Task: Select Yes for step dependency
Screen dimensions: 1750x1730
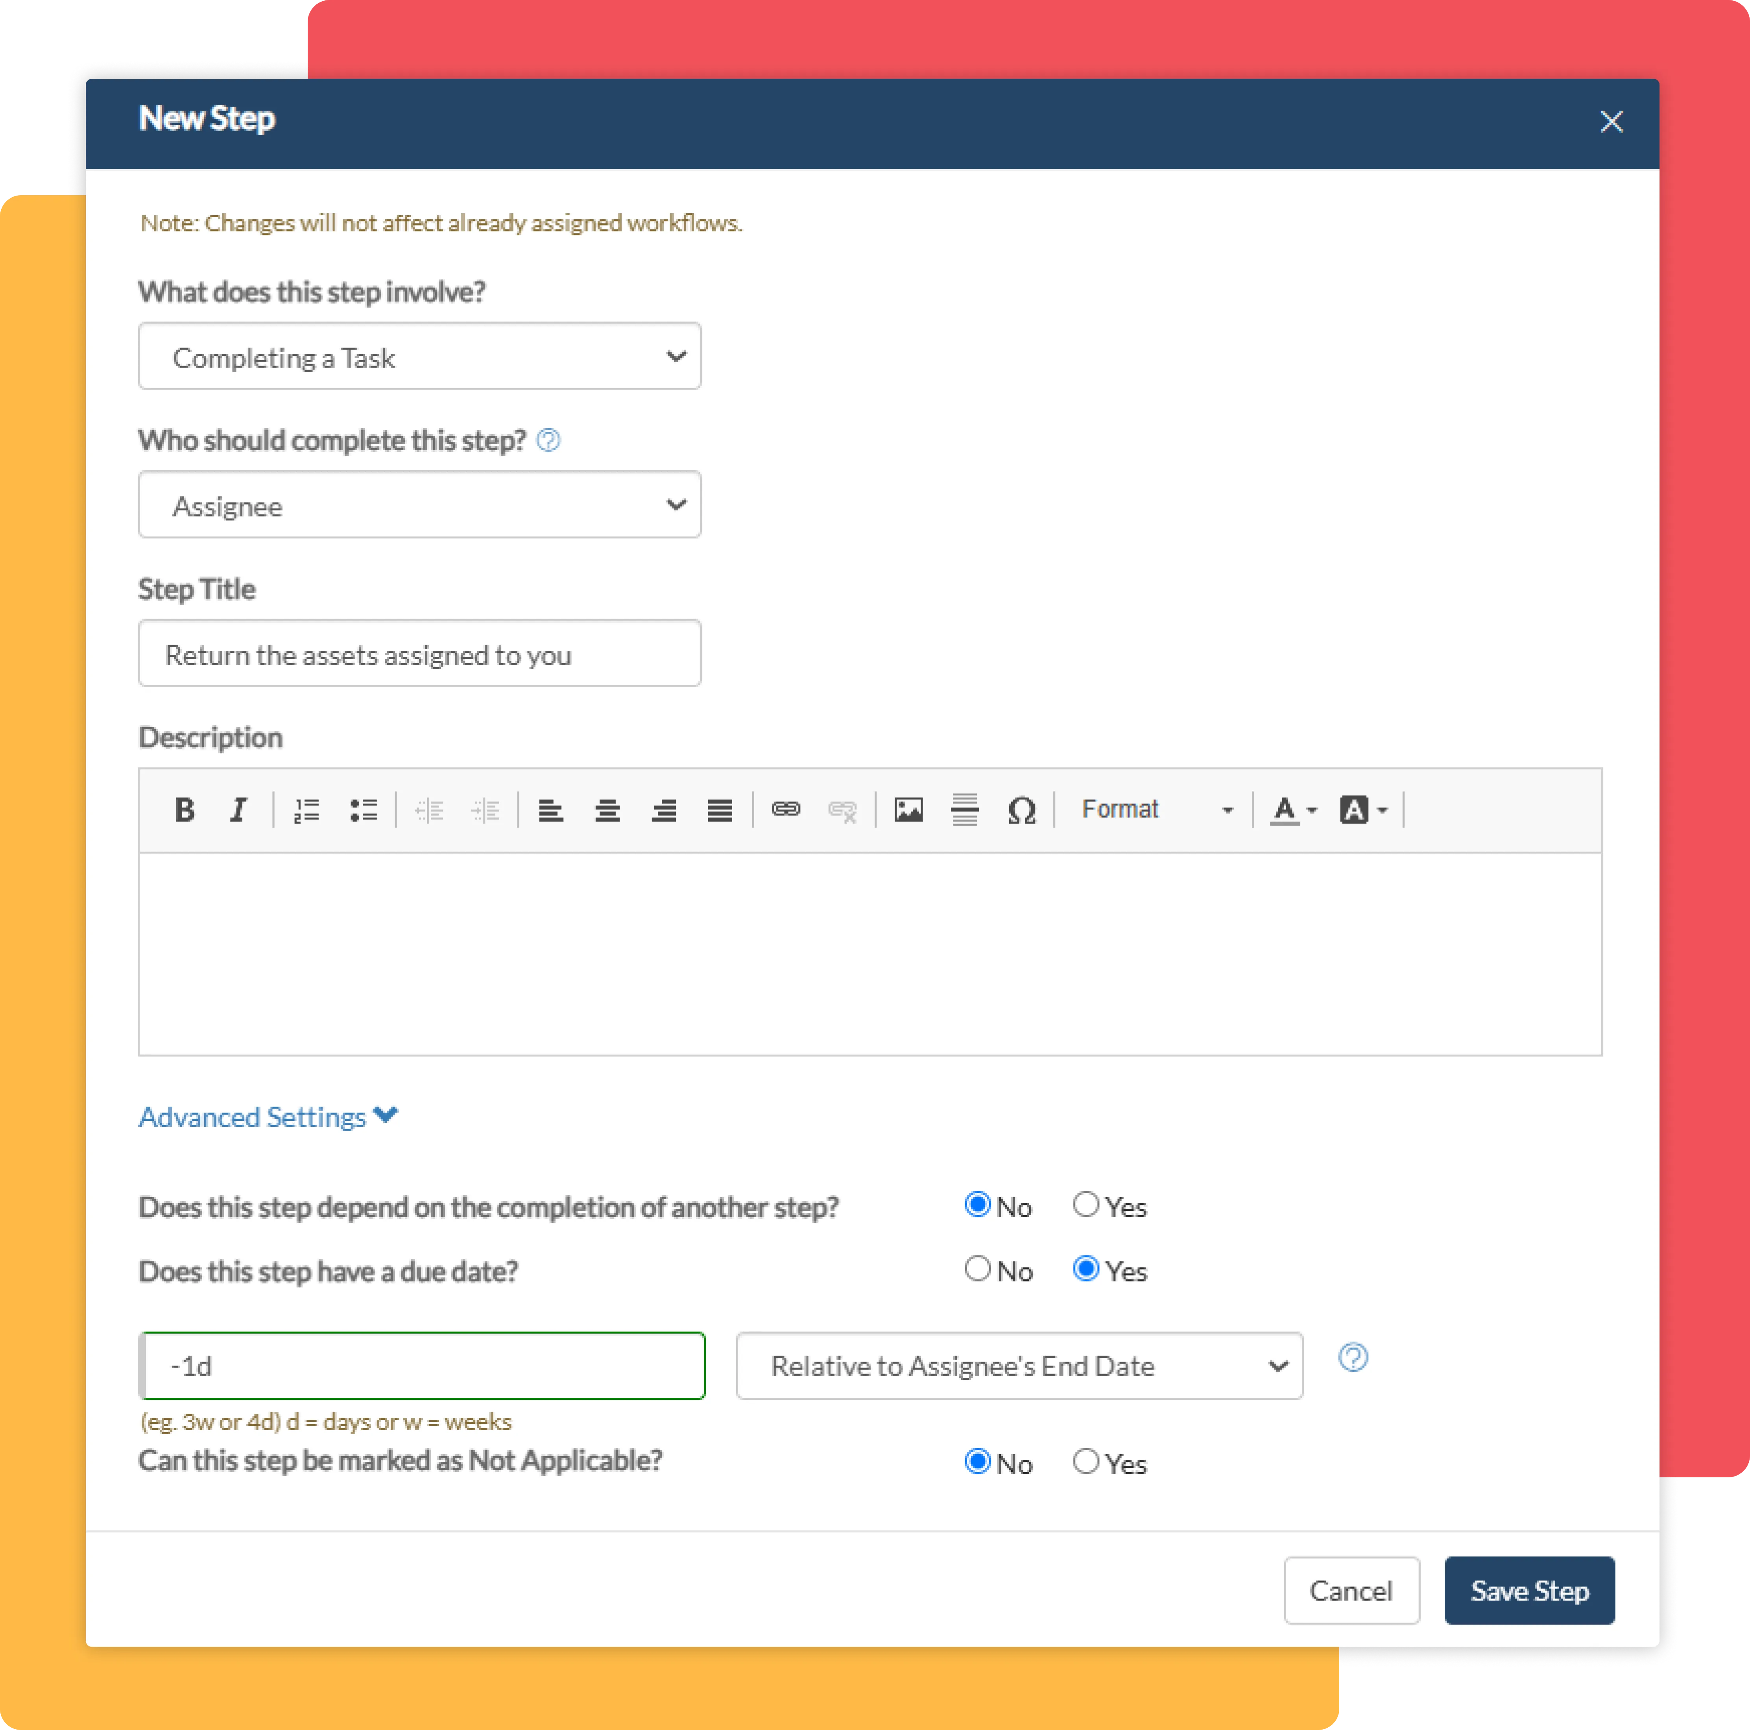Action: 1086,1205
